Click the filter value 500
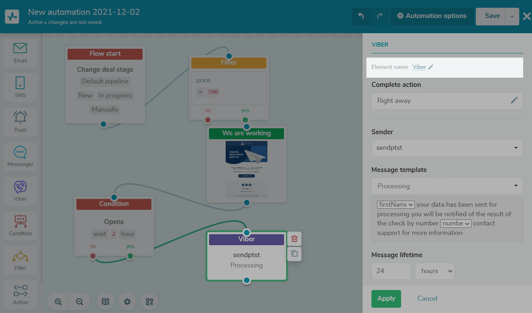532x313 pixels. (213, 92)
